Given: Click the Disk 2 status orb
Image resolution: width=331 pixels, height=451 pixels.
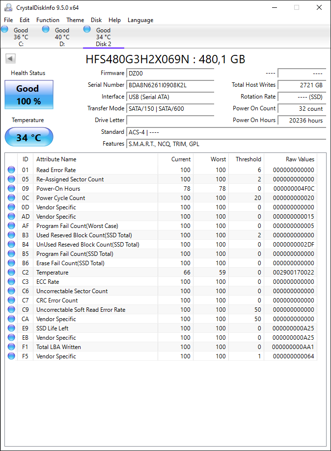Looking at the screenshot, I should pos(87,29).
